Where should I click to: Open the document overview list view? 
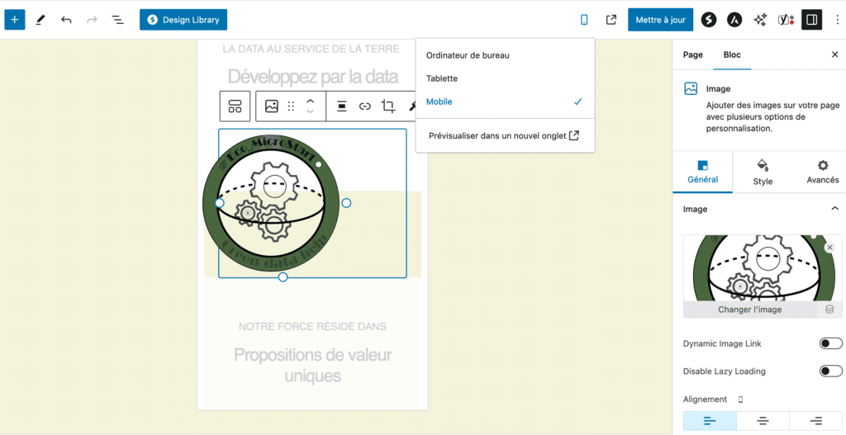(118, 19)
